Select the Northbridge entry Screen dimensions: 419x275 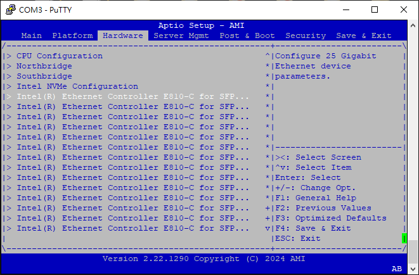[44, 66]
